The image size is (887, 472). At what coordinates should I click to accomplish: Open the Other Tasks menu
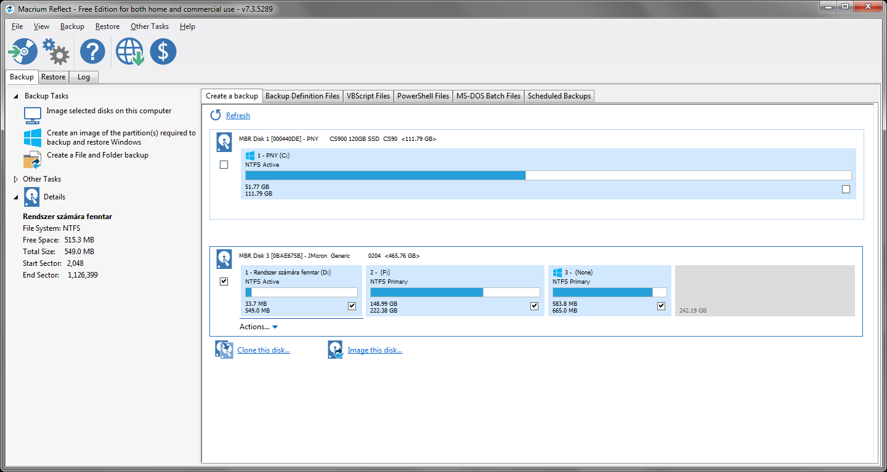point(150,26)
